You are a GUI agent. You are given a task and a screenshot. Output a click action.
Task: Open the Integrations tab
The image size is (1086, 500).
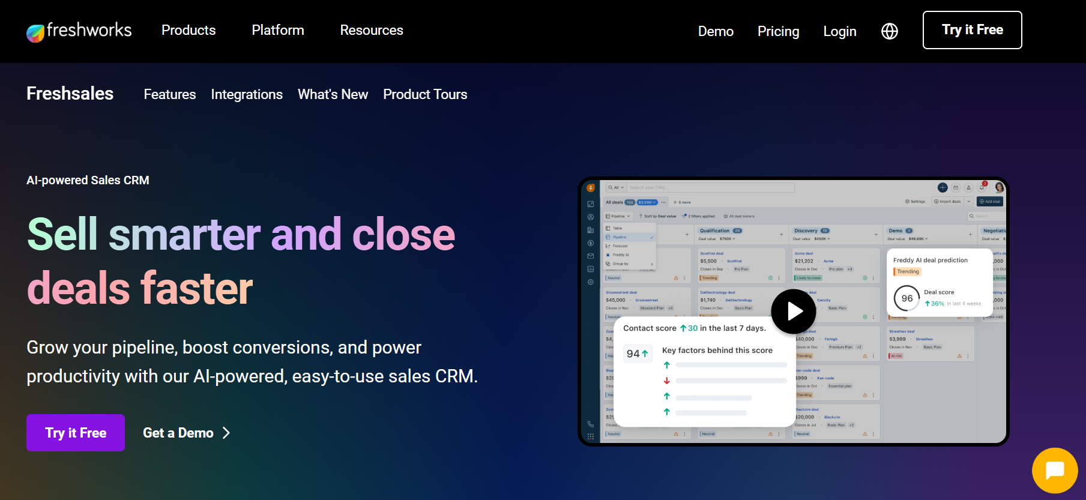coord(247,94)
